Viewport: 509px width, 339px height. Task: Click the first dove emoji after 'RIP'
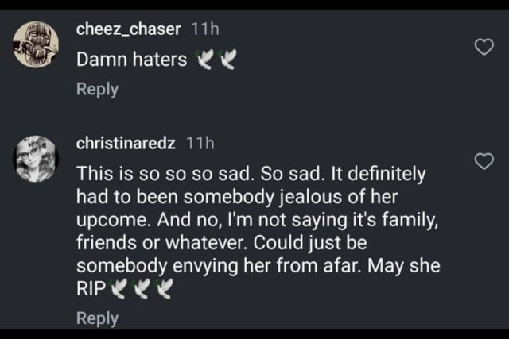point(119,289)
